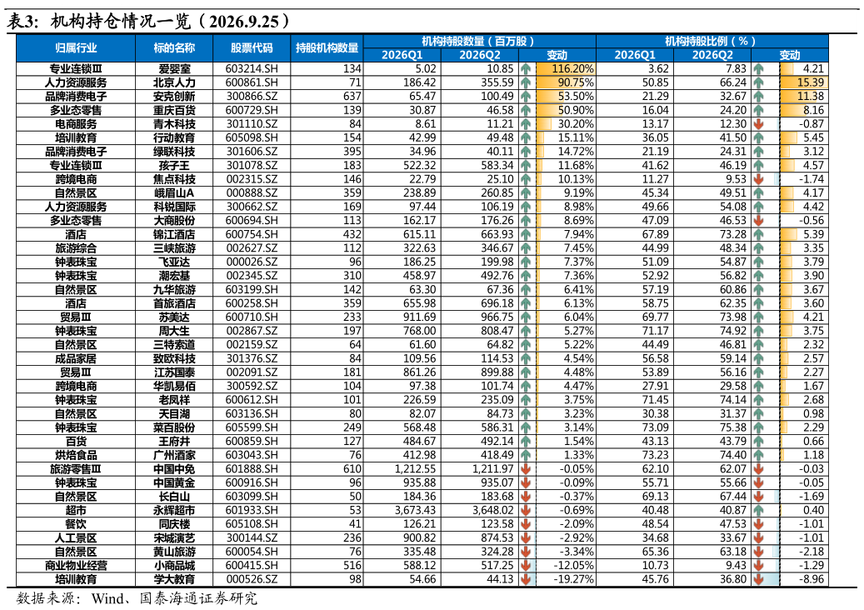Viewport: 864px width, 610px height.
Task: Click the red down arrow next to -0.03
Action: (x=759, y=469)
